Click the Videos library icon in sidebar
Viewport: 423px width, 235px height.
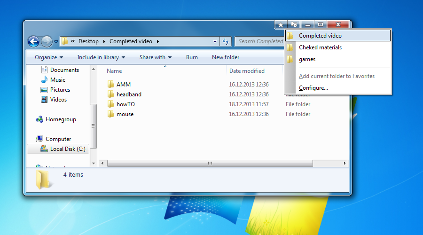(44, 100)
